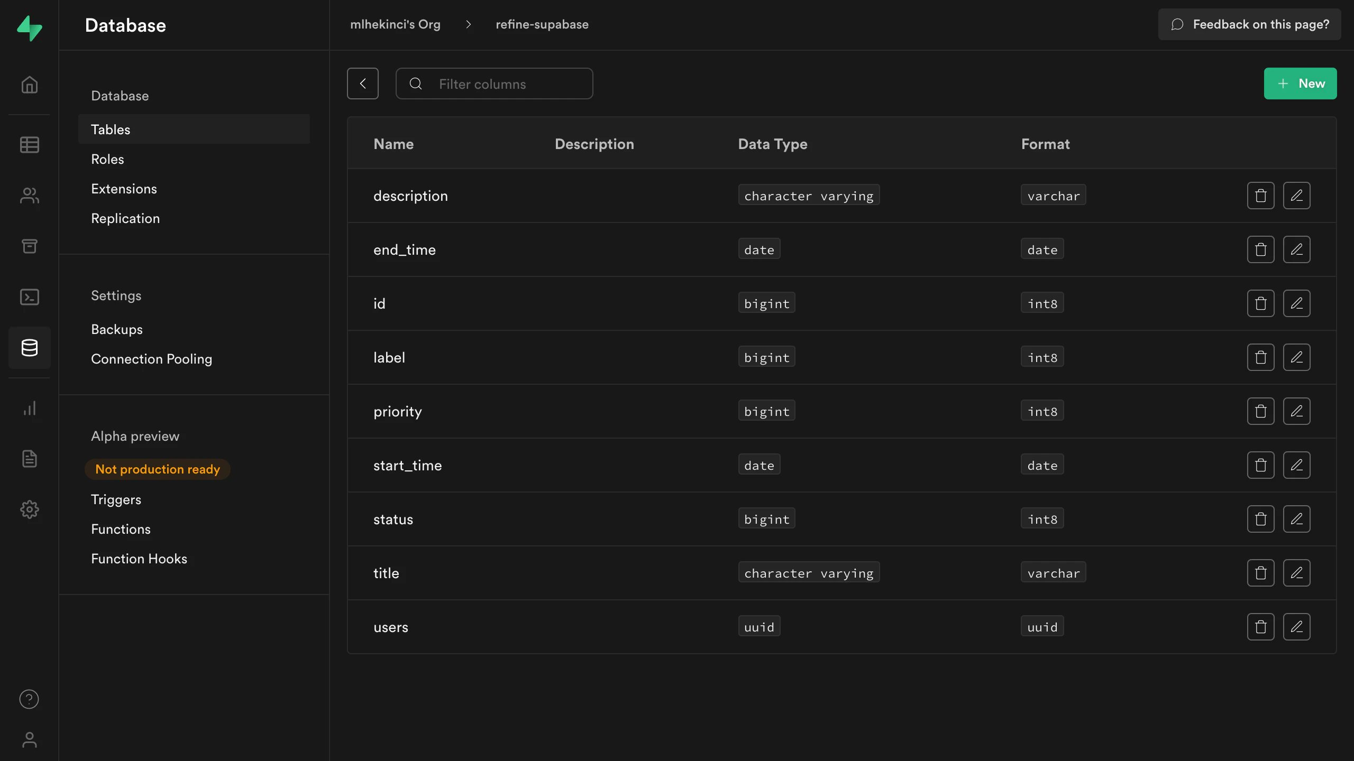Open Extensions menu item
Viewport: 1354px width, 761px height.
click(x=124, y=189)
